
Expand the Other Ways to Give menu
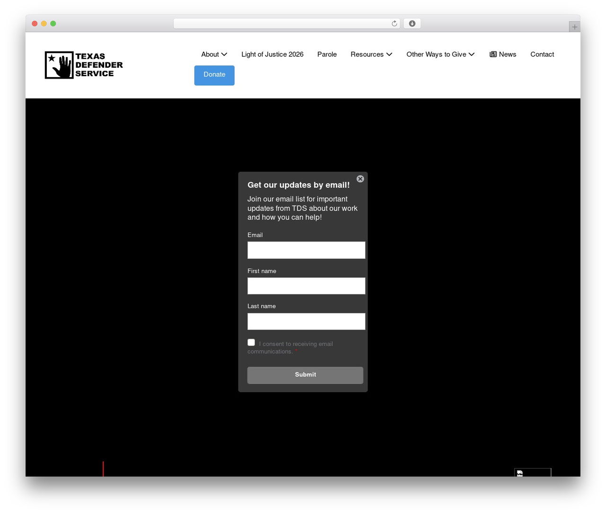pos(440,54)
